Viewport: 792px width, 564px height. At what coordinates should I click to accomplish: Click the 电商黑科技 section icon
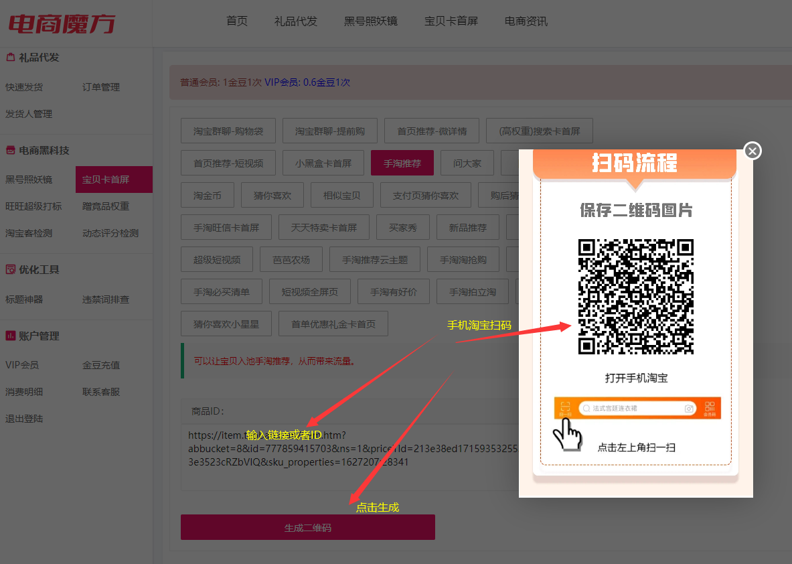coord(10,150)
